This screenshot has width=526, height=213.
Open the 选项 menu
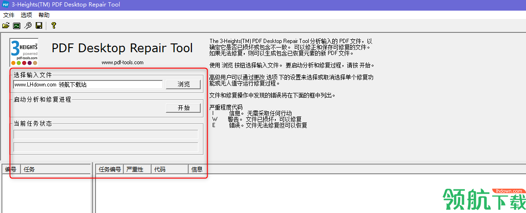26,15
